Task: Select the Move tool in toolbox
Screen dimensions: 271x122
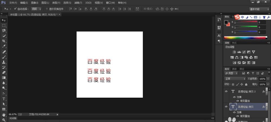Action: click(x=4, y=20)
